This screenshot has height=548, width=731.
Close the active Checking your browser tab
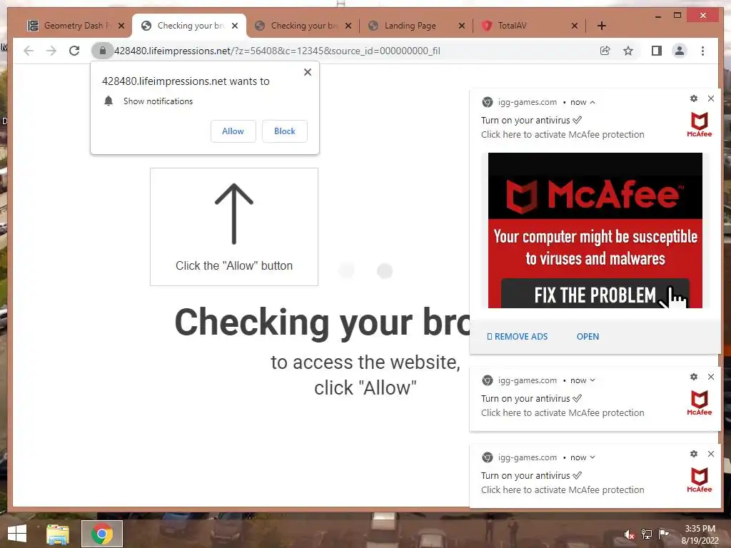click(x=235, y=26)
